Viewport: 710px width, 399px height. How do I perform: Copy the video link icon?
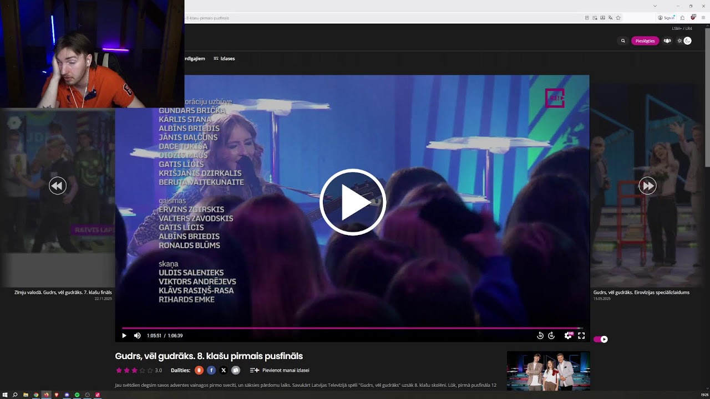pos(236,370)
